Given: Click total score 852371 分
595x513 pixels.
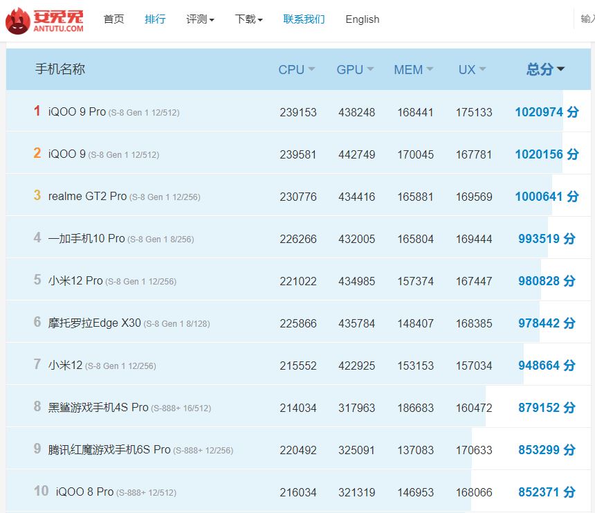Looking at the screenshot, I should point(547,492).
